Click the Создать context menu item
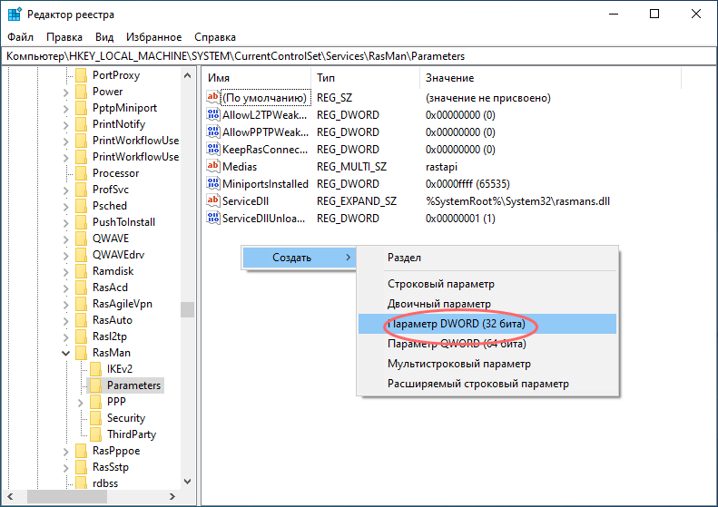This screenshot has height=507, width=718. (300, 258)
